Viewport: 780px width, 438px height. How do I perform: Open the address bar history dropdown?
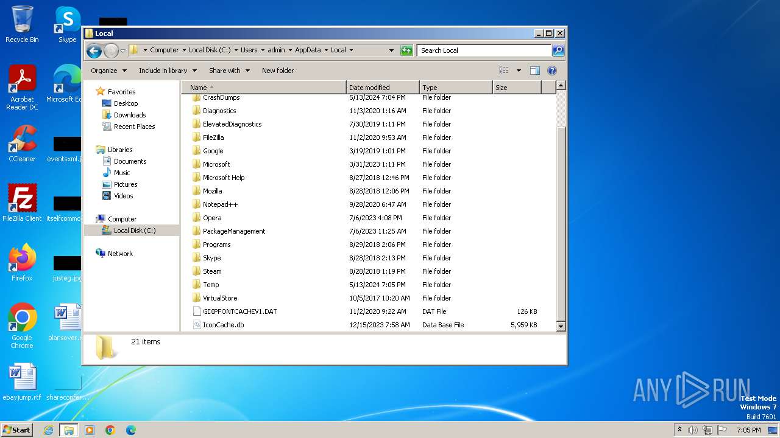click(x=391, y=50)
